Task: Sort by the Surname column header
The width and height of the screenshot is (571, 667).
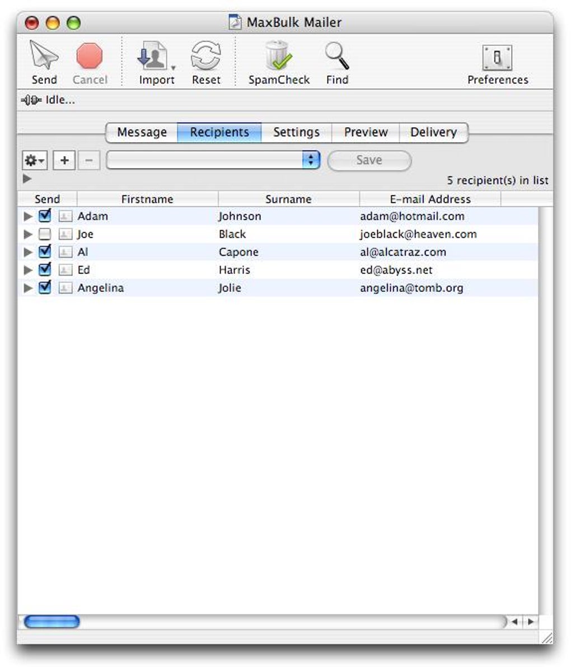Action: [289, 199]
